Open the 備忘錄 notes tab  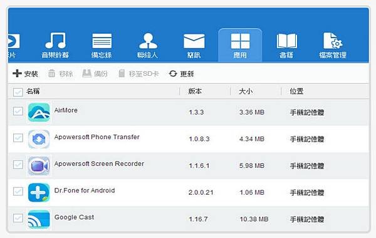(102, 46)
